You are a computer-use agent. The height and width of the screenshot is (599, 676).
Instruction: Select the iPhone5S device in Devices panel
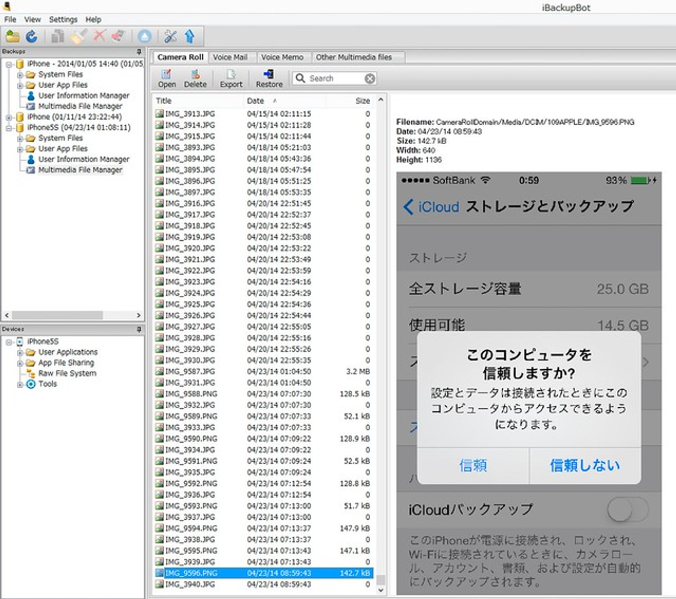43,341
